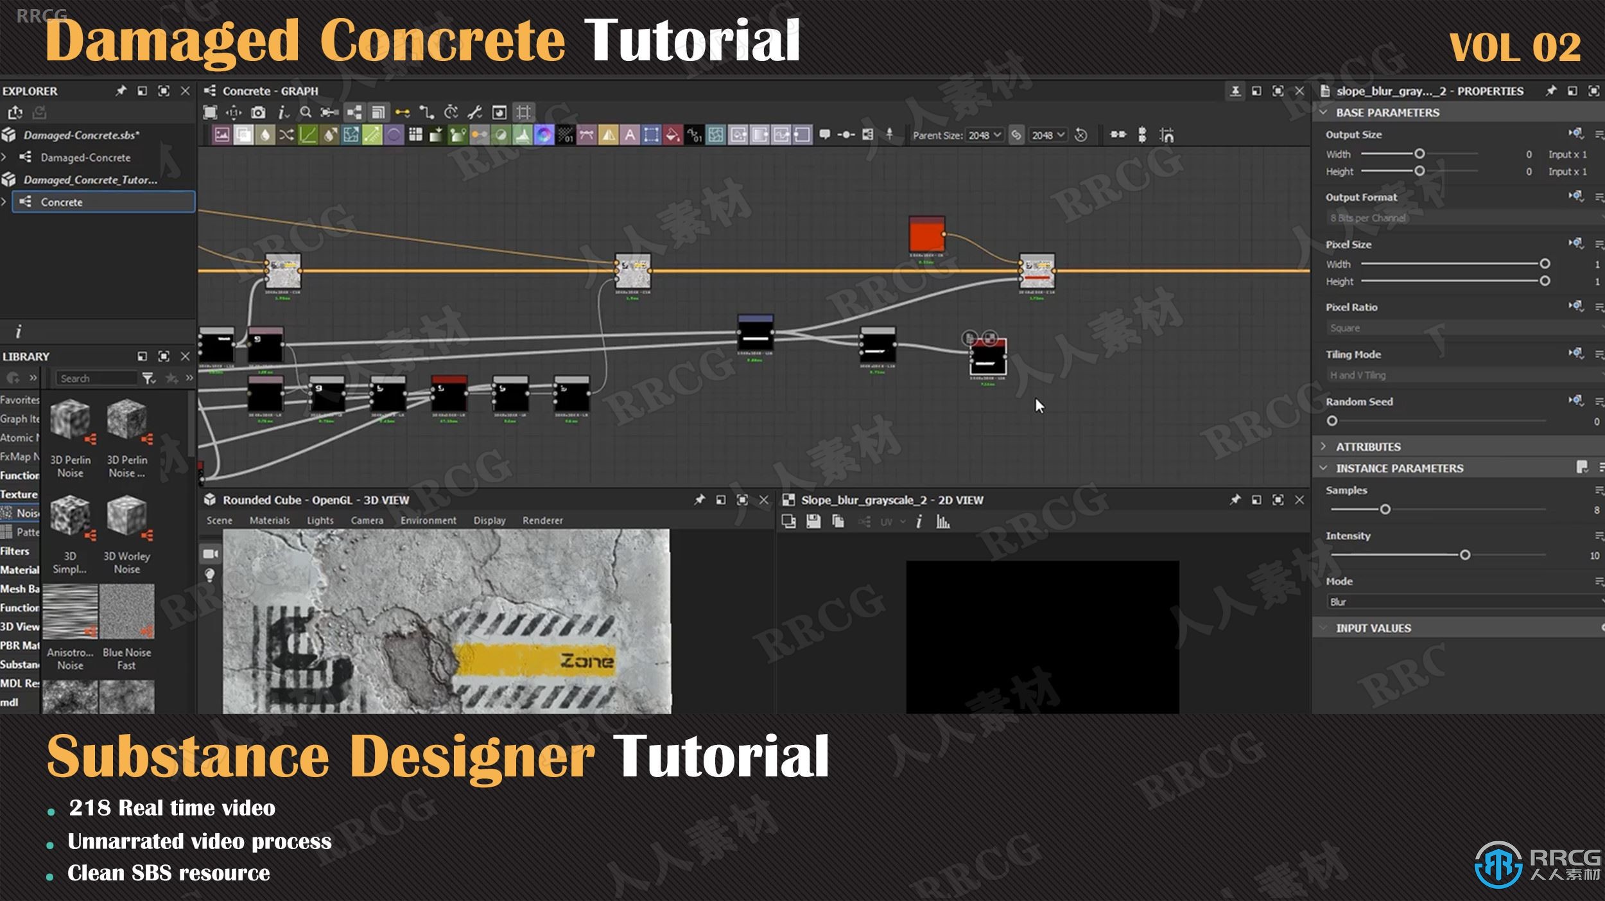The width and height of the screenshot is (1605, 901).
Task: Drag the Intensity slider in Properties panel
Action: coord(1463,555)
